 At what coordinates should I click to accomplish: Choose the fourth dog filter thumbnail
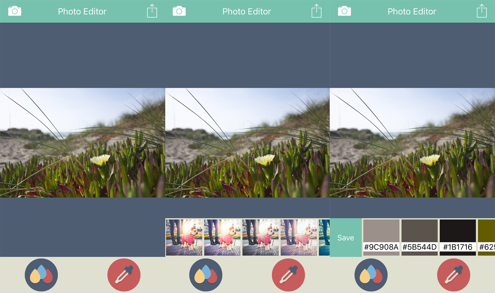299,237
